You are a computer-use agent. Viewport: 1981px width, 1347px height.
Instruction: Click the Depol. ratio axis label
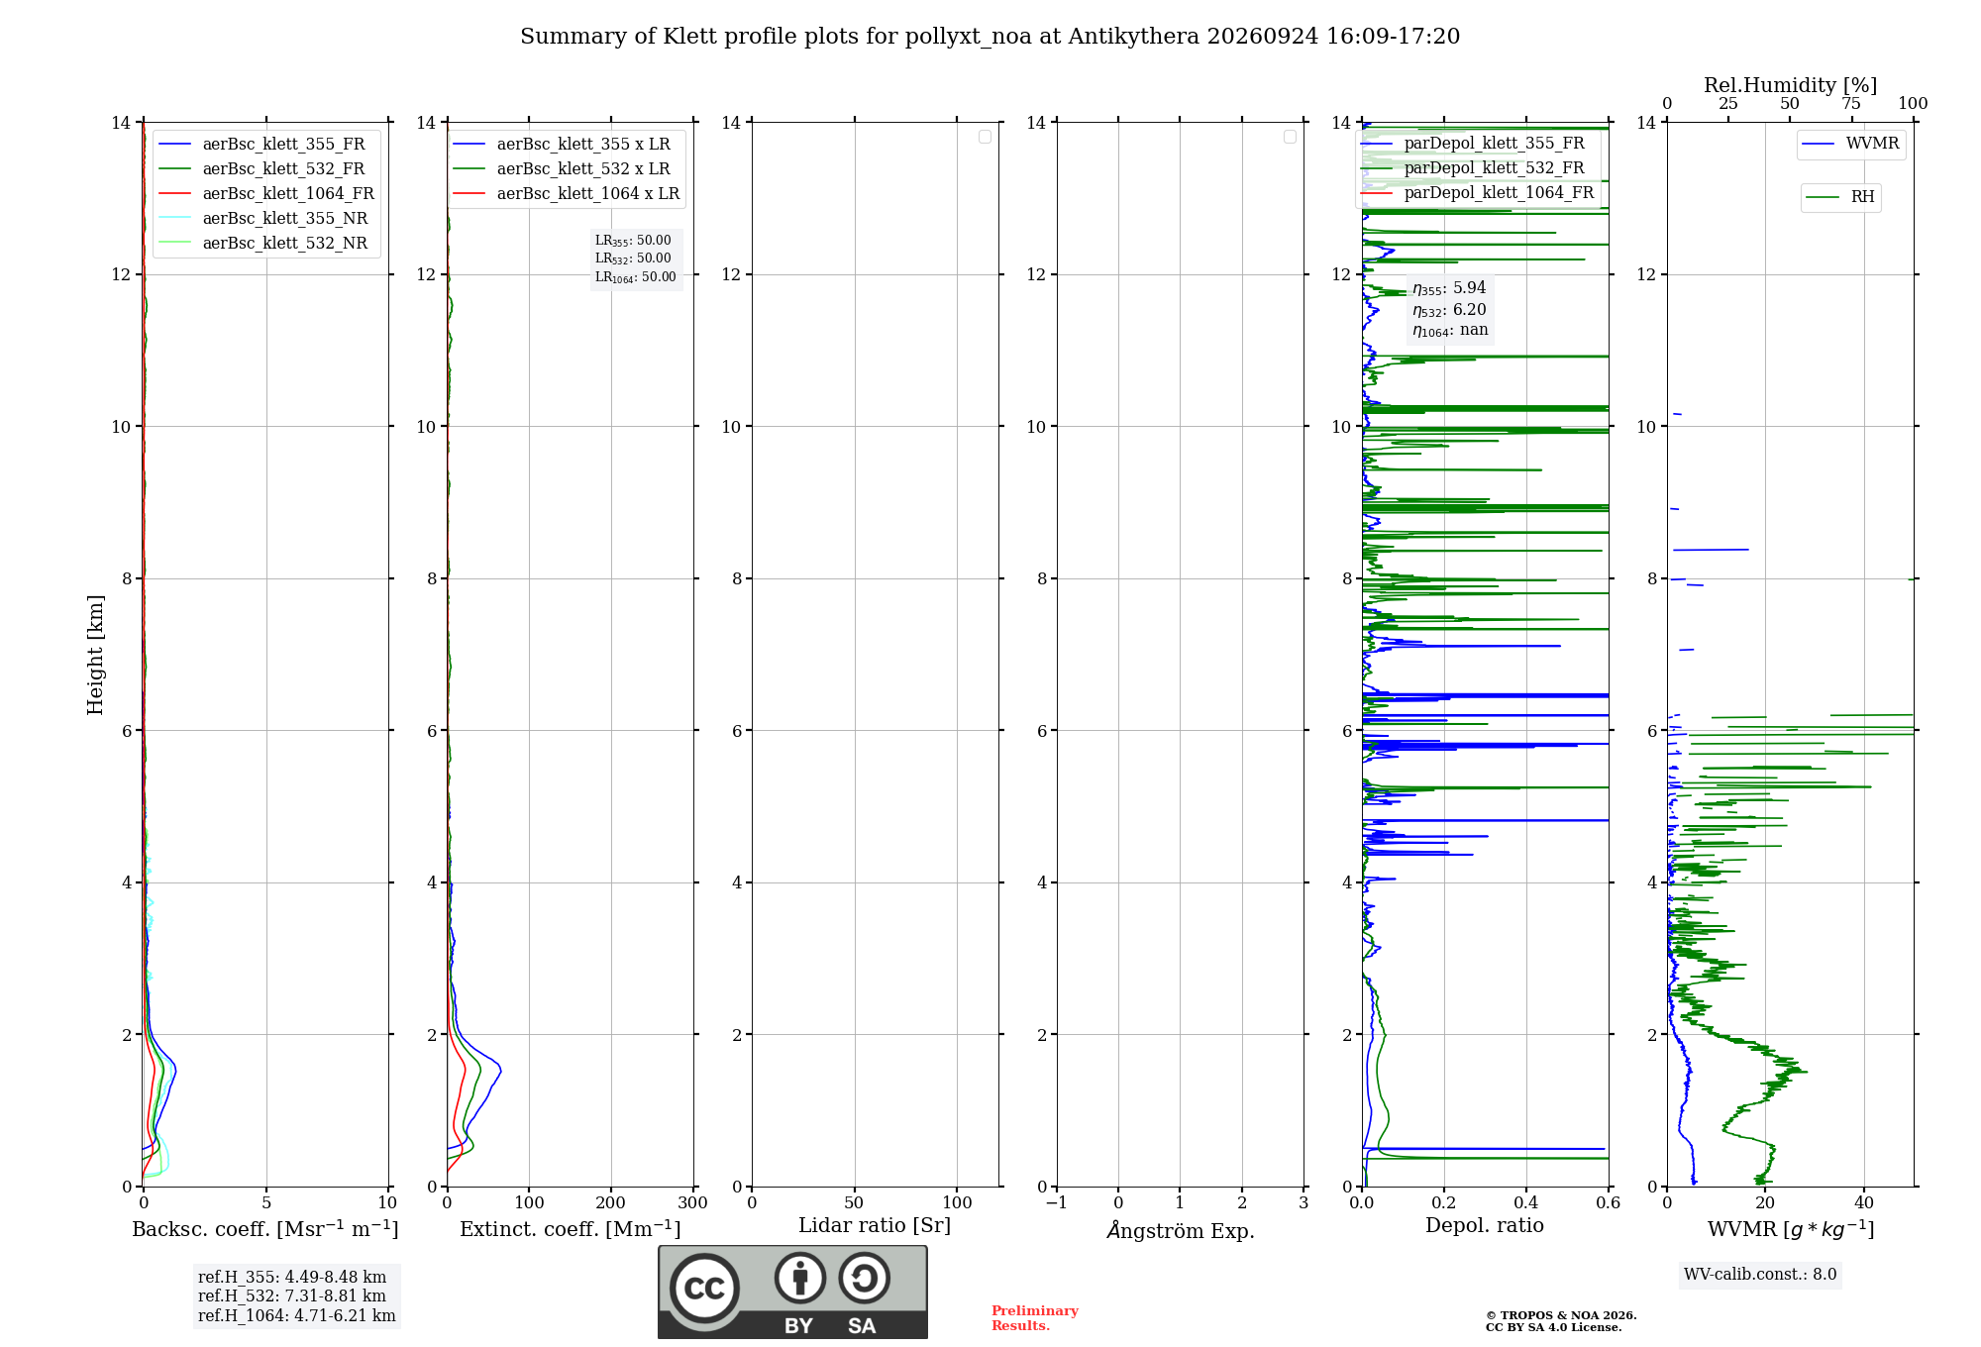coord(1485,1225)
